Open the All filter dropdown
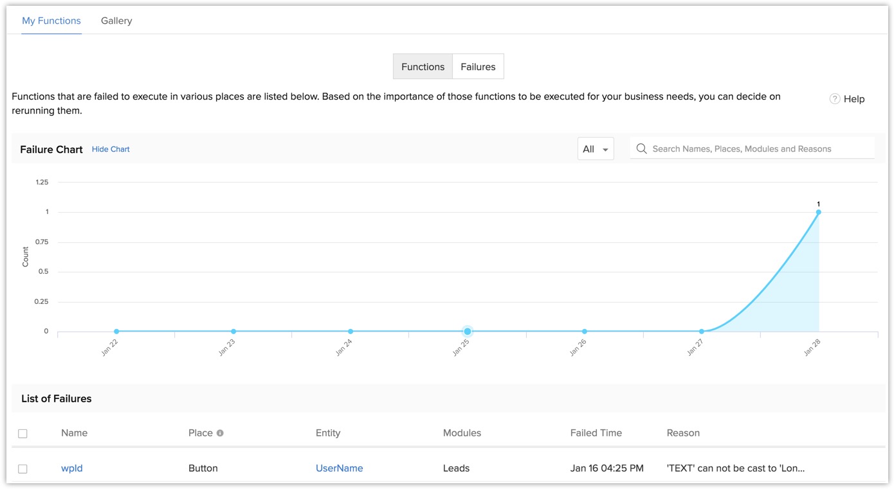This screenshot has height=489, width=894. (x=595, y=149)
